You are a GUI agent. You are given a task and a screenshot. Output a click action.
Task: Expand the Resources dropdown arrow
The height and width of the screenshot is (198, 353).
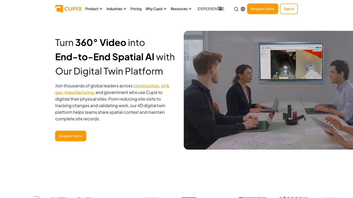pos(190,9)
